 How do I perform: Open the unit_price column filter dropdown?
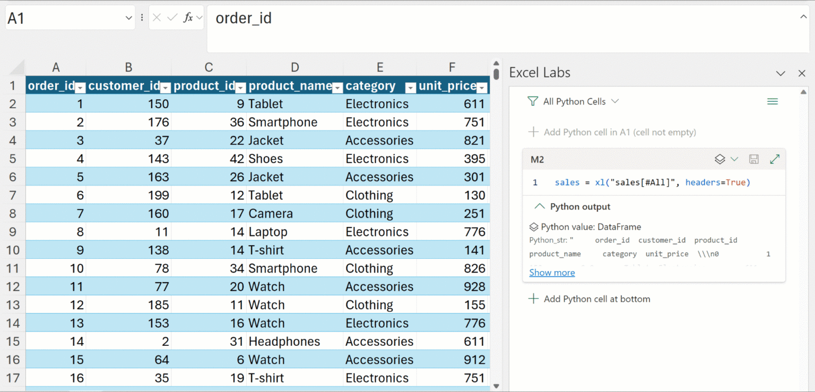tap(482, 88)
